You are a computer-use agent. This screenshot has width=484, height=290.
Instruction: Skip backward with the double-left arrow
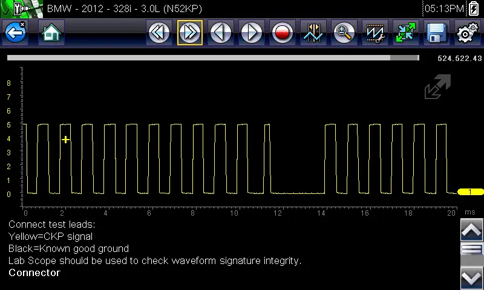point(159,33)
